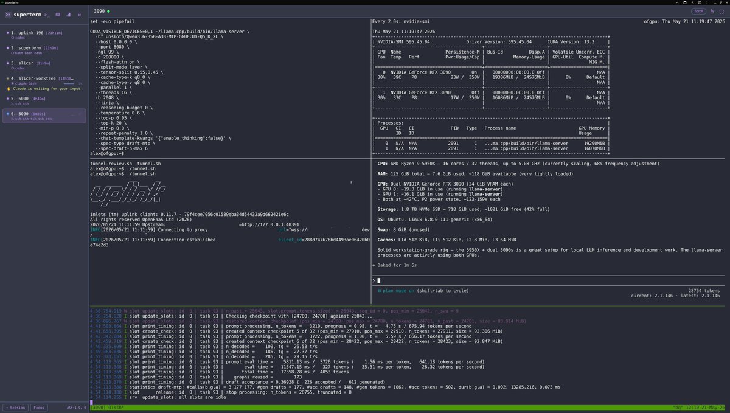Click the Focus button
The width and height of the screenshot is (730, 413).
[39, 408]
